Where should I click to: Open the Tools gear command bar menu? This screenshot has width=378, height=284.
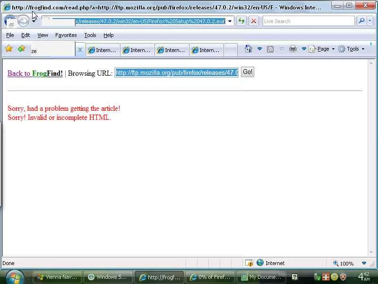[352, 49]
